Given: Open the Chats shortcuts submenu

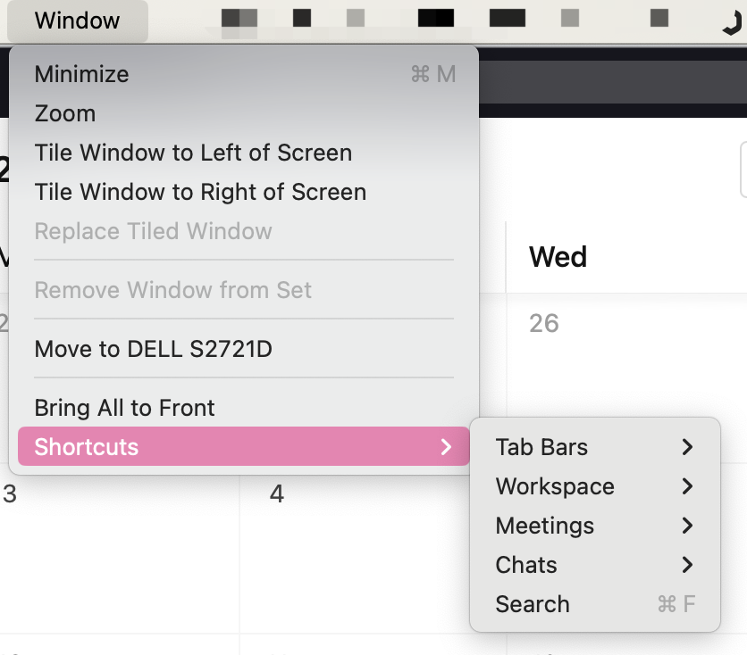Looking at the screenshot, I should pyautogui.click(x=526, y=565).
